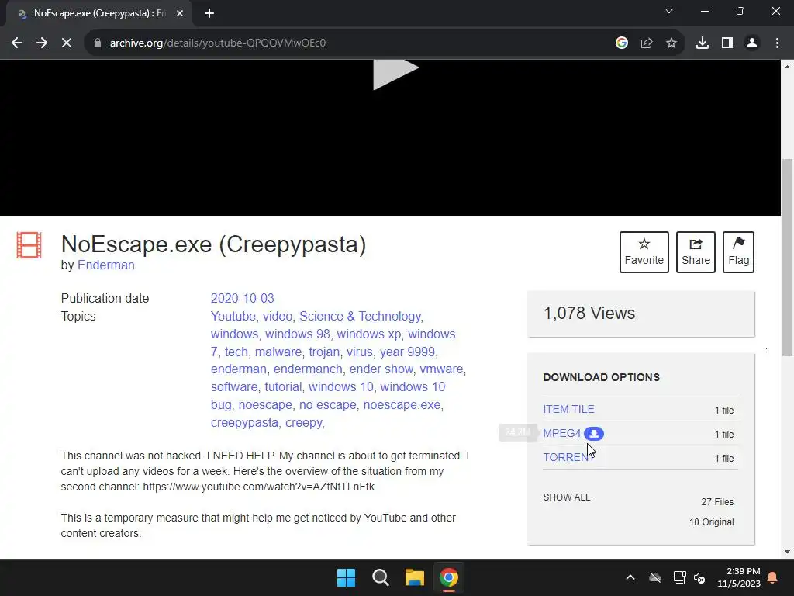Open Chrome profile menu

tap(752, 43)
